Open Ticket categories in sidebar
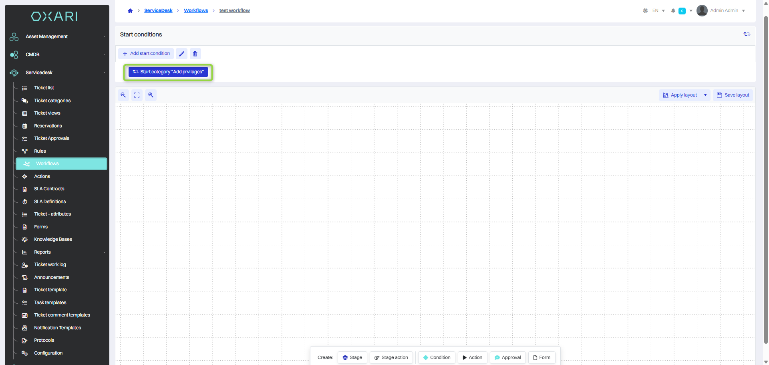Image resolution: width=769 pixels, height=365 pixels. tap(52, 101)
